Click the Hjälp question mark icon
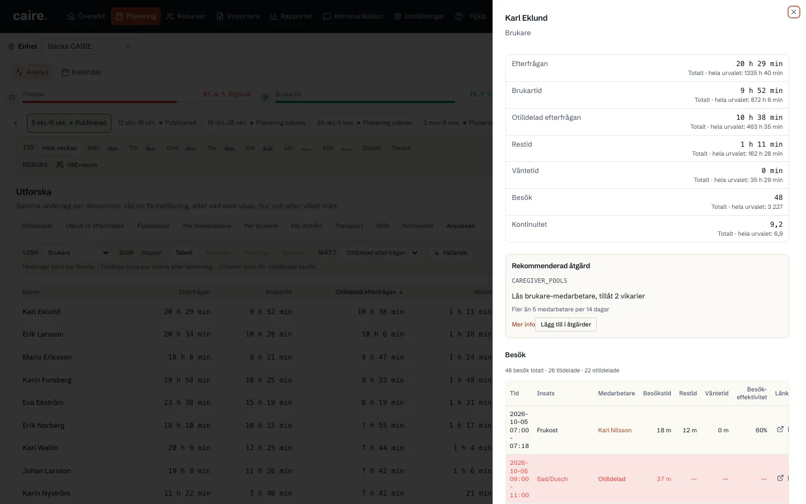 pos(459,16)
